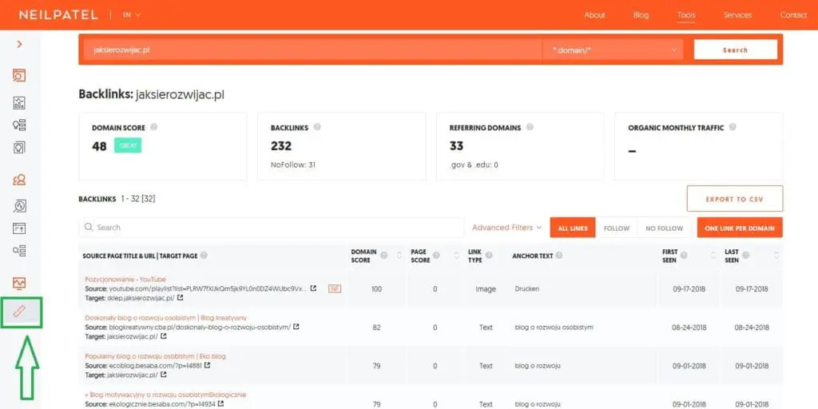Open the Services menu item
This screenshot has height=409, width=818.
tap(737, 15)
